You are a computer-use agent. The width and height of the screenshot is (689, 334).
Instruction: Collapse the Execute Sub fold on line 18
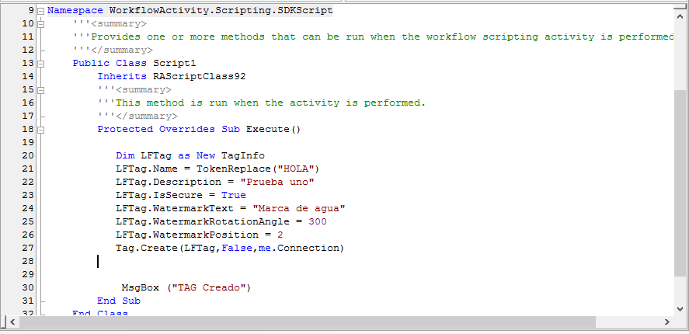41,130
